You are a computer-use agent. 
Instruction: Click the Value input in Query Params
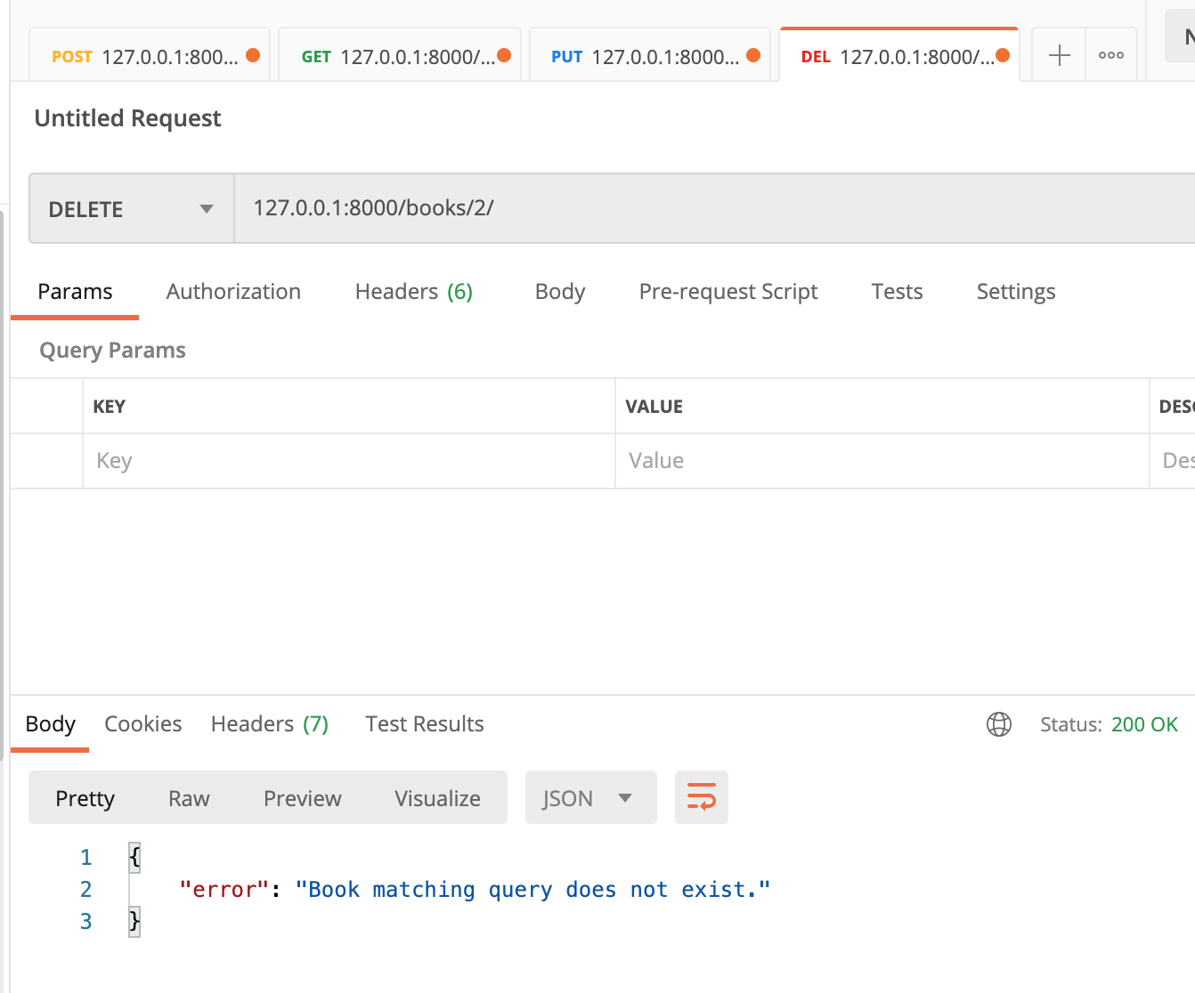882,461
